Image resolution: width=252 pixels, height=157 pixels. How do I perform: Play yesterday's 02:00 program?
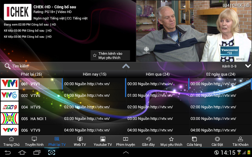point(158,107)
